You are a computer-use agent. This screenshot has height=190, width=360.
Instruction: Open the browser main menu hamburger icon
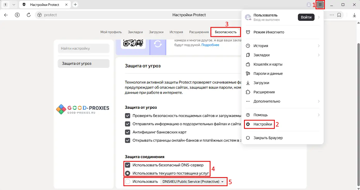320,5
